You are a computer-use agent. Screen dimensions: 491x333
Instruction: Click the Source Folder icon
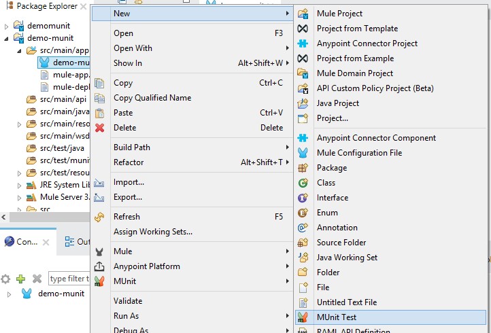pos(303,243)
